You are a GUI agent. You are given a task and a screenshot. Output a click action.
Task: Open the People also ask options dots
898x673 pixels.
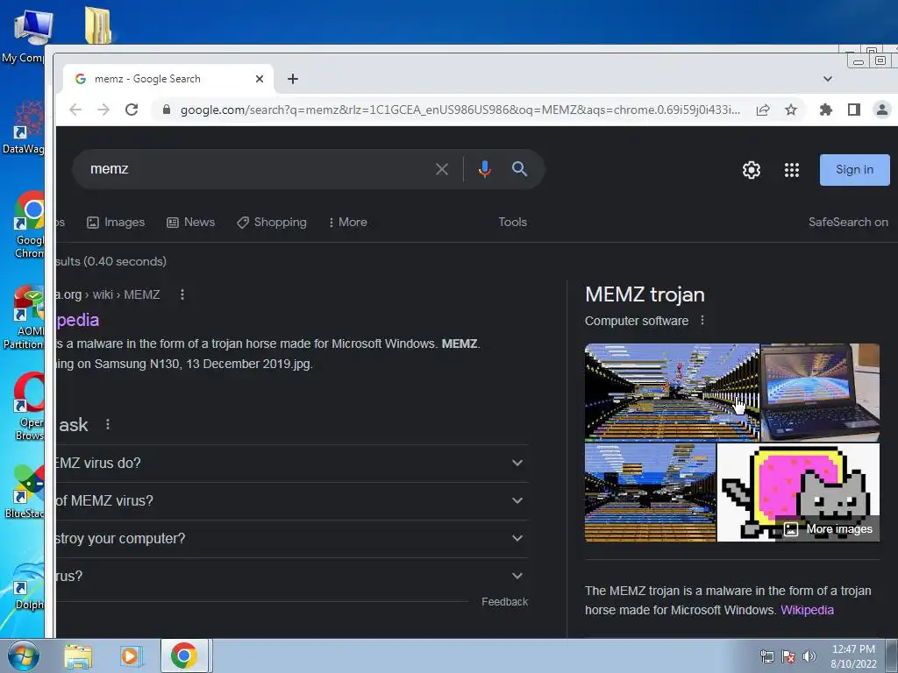(x=108, y=424)
